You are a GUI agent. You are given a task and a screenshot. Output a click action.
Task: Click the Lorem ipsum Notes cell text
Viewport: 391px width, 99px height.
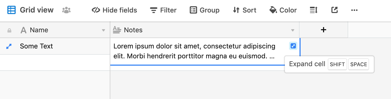coord(194,51)
